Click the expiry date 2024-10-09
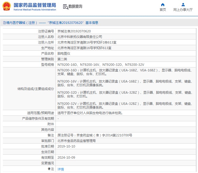Image resolution: width=198 pixels, height=173 pixels. (66, 158)
